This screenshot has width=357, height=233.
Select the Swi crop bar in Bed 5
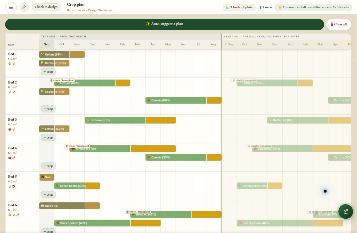[47, 177]
